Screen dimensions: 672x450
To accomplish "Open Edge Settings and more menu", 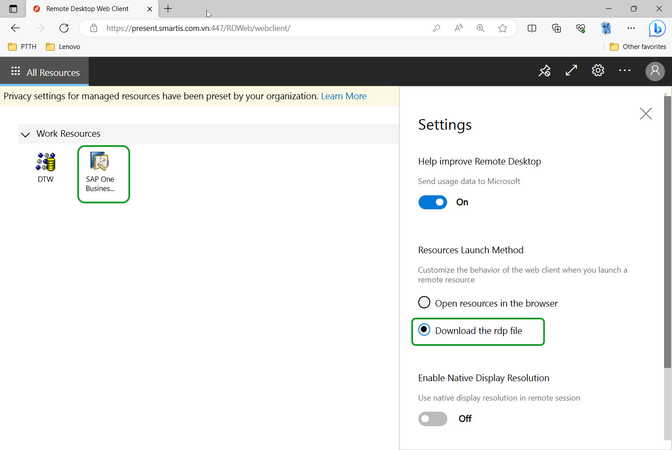I will pyautogui.click(x=631, y=28).
